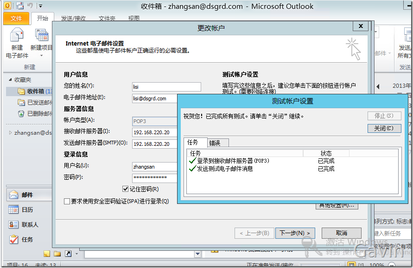Click the 关闭(C) button in test dialog

click(384, 128)
